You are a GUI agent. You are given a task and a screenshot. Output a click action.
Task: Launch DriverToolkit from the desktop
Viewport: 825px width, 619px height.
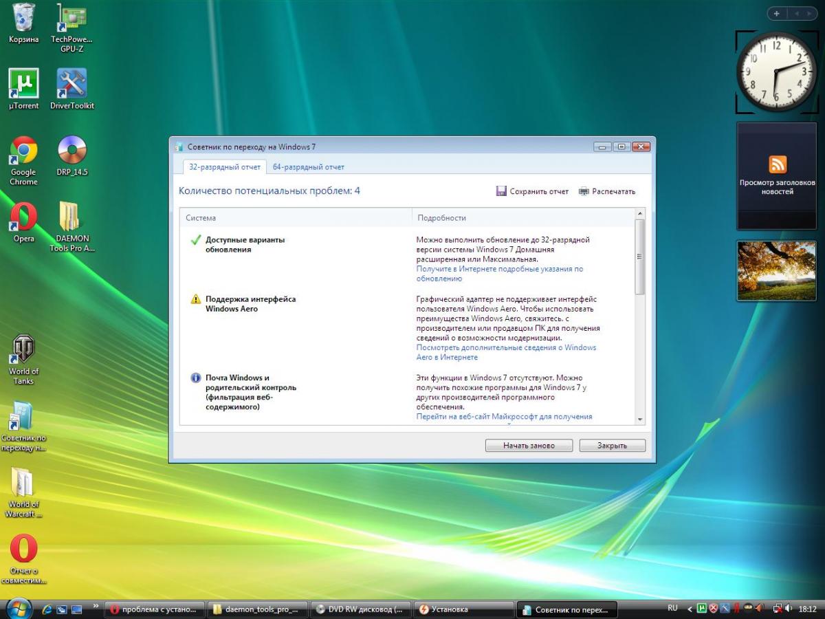pos(71,84)
